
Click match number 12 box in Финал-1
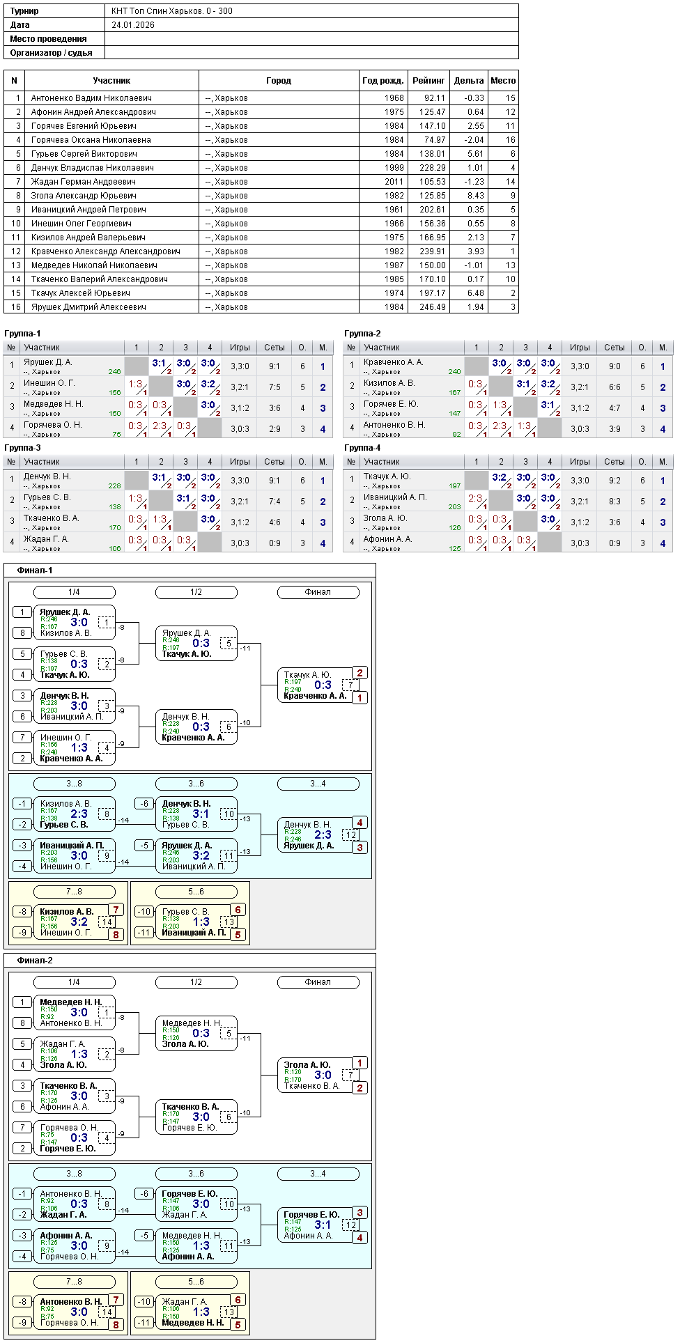point(350,835)
